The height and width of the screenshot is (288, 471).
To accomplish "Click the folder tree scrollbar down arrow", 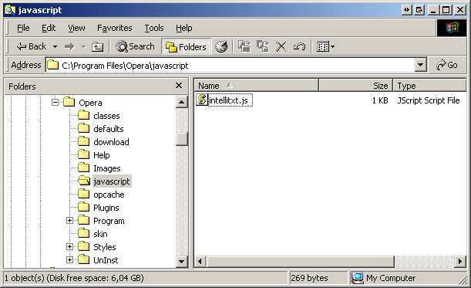I will pos(181,261).
